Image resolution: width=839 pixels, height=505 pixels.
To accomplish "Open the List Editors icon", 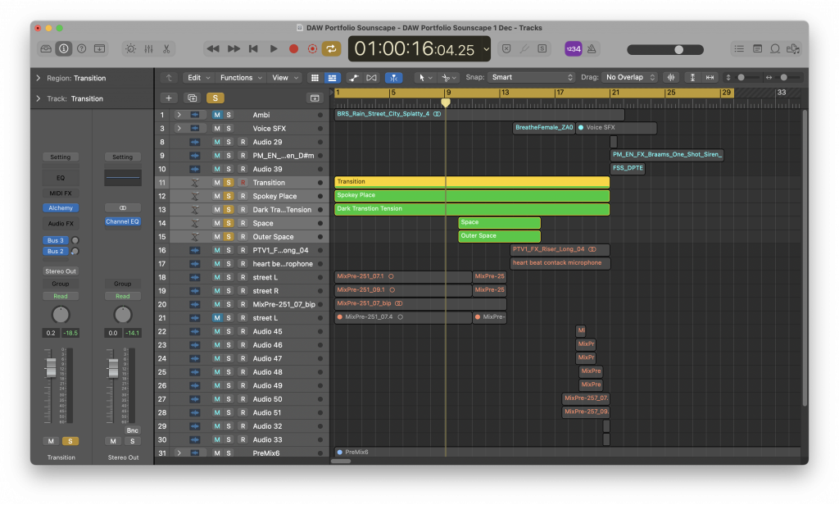I will point(739,48).
